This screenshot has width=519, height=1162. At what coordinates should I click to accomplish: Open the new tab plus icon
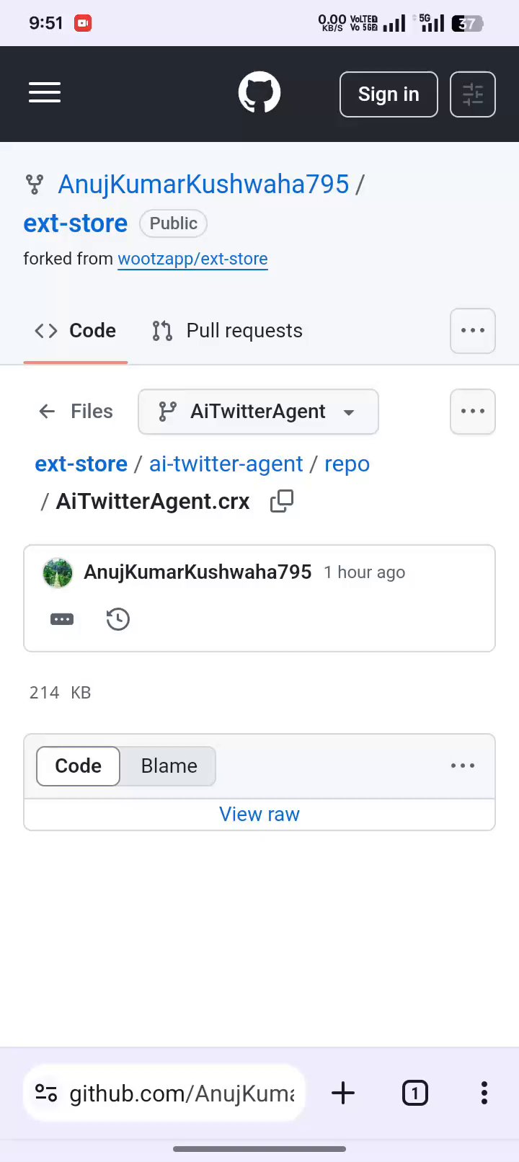[x=343, y=1094]
